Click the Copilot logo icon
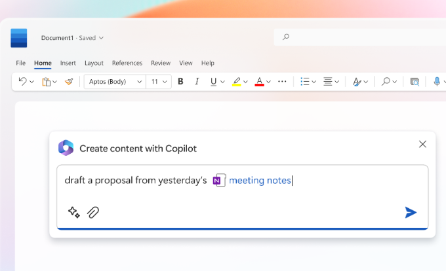 click(x=66, y=148)
